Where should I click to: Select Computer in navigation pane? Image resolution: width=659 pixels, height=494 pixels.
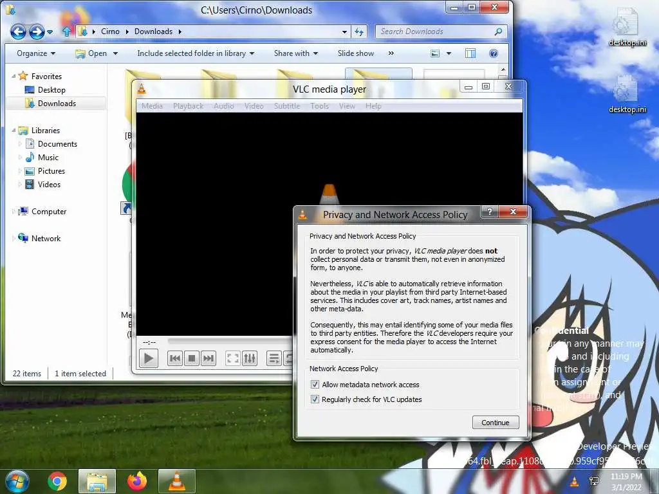49,211
